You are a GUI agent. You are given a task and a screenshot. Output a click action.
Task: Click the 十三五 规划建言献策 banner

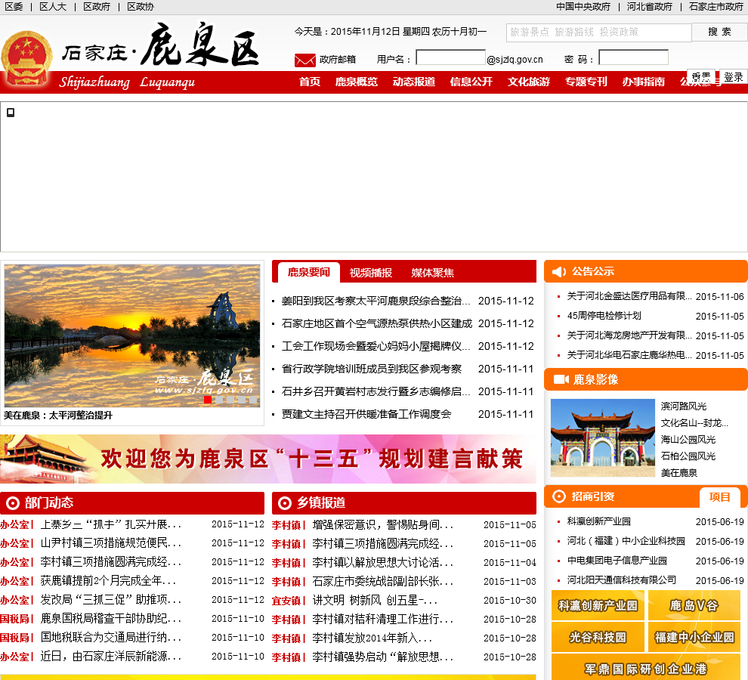pos(268,459)
